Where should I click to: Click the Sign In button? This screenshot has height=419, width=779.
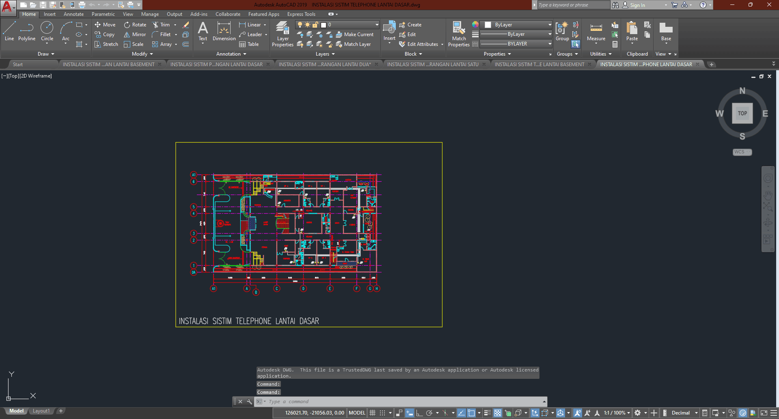[637, 5]
